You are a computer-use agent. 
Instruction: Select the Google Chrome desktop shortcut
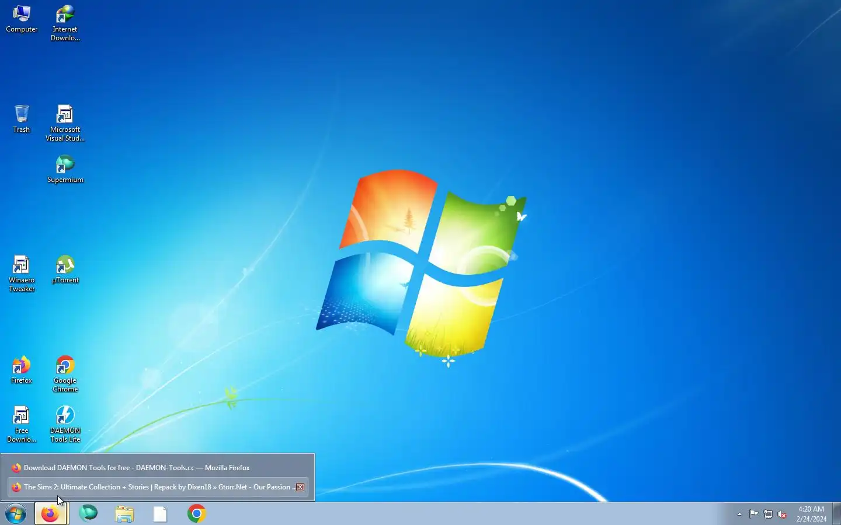pos(65,374)
